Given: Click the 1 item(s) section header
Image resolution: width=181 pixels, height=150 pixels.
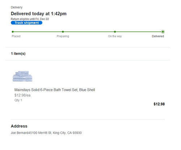Looking at the screenshot, I should pyautogui.click(x=18, y=54).
